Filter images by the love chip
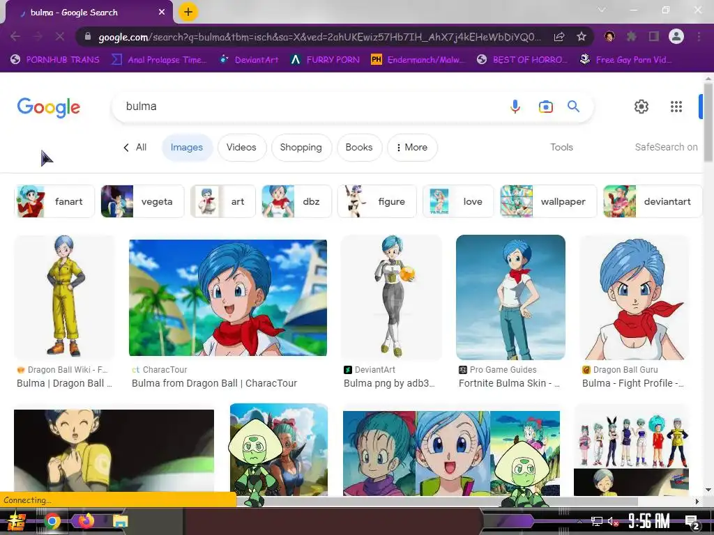 [458, 201]
